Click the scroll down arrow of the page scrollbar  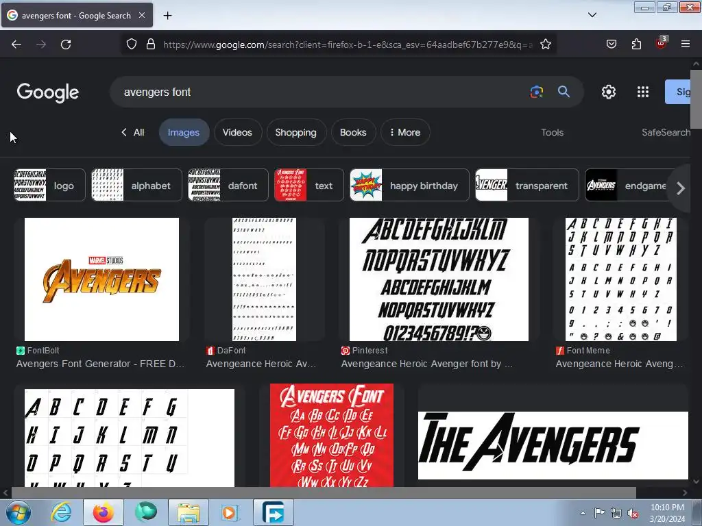[695, 481]
